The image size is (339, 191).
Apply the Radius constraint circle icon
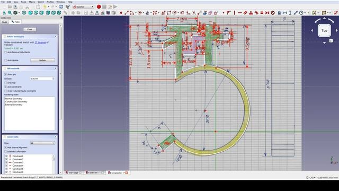[301, 13]
